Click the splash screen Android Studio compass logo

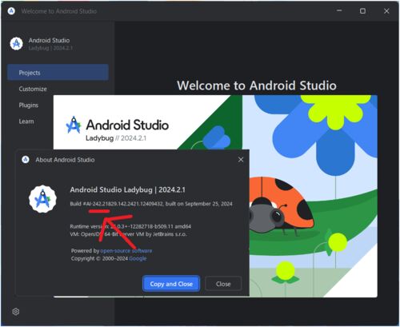coord(74,125)
